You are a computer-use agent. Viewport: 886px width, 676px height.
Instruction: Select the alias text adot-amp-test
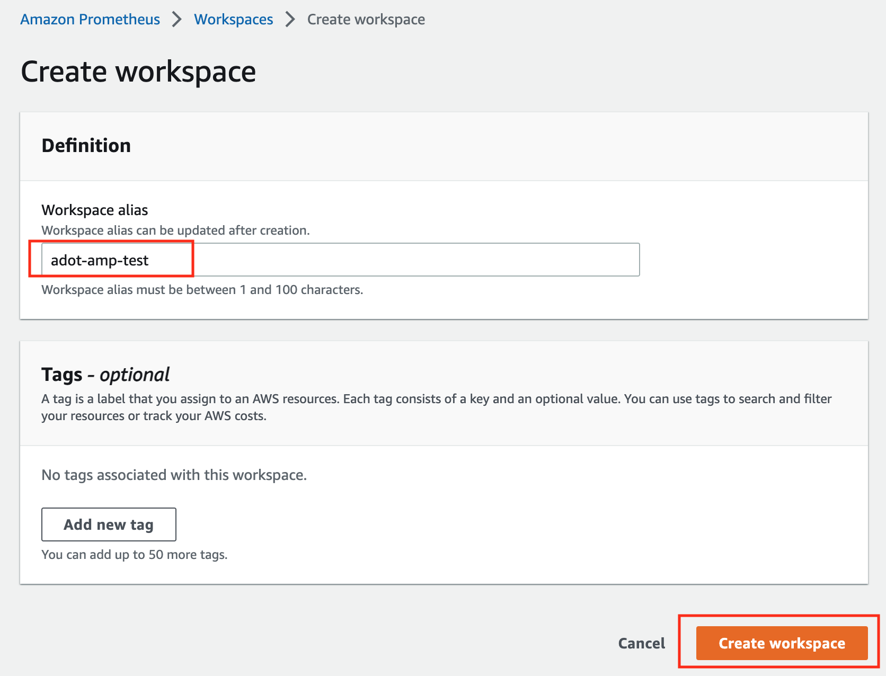click(x=100, y=260)
